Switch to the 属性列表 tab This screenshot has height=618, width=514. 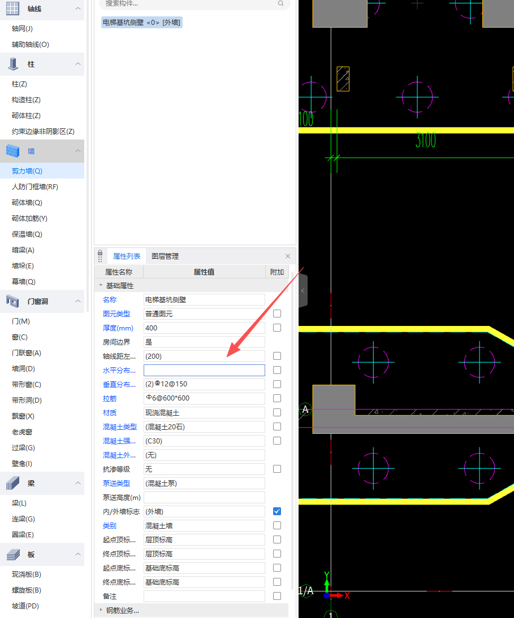tap(126, 256)
